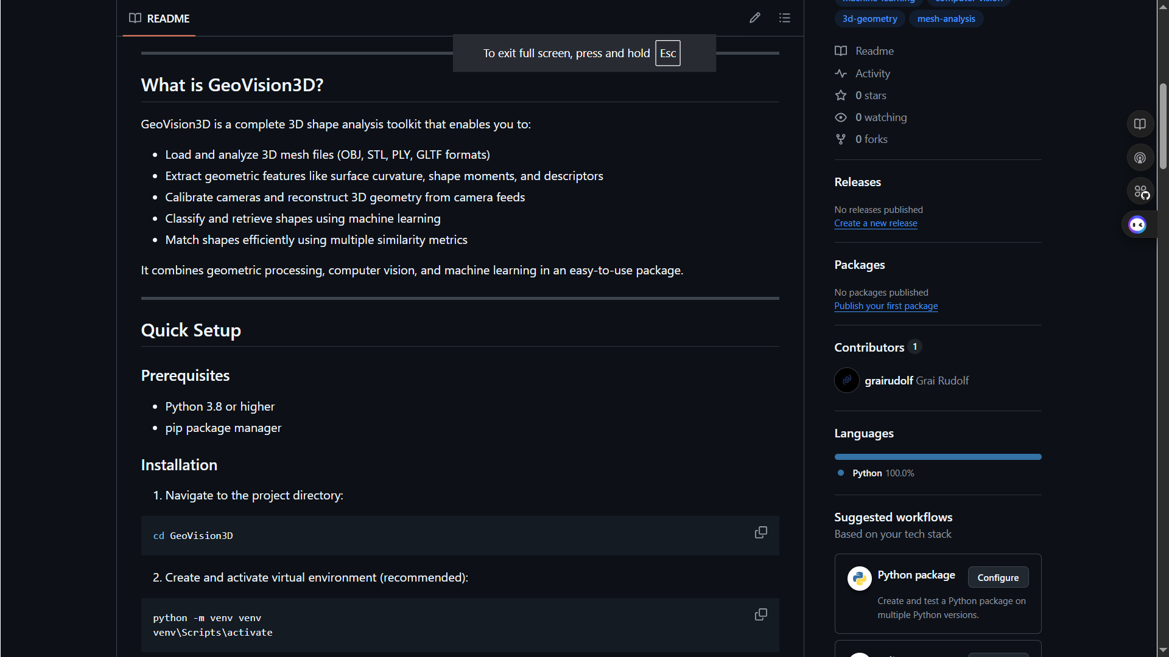The image size is (1169, 657).
Task: Click the Activity pulse icon
Action: point(841,74)
